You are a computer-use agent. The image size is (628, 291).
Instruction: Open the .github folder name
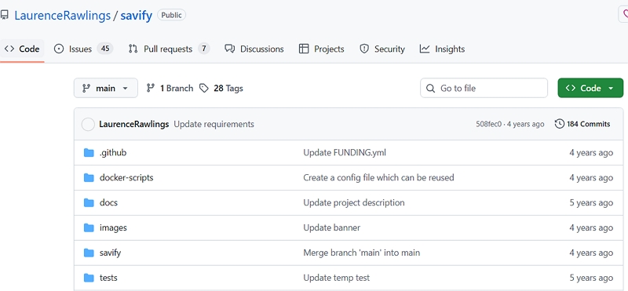coord(113,152)
